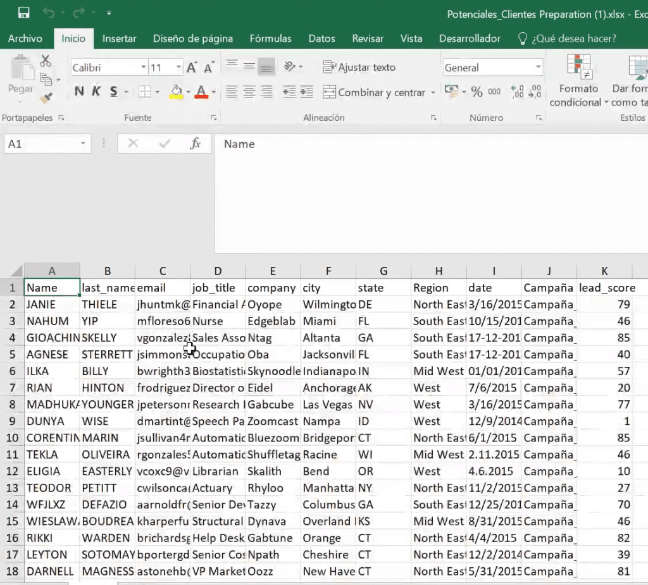Increase font size with the large A icon
Image resolution: width=648 pixels, height=585 pixels.
click(191, 67)
